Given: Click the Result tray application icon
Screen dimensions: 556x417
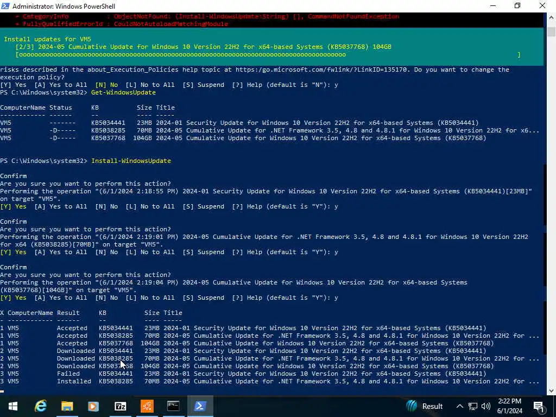Looking at the screenshot, I should coord(425,406).
